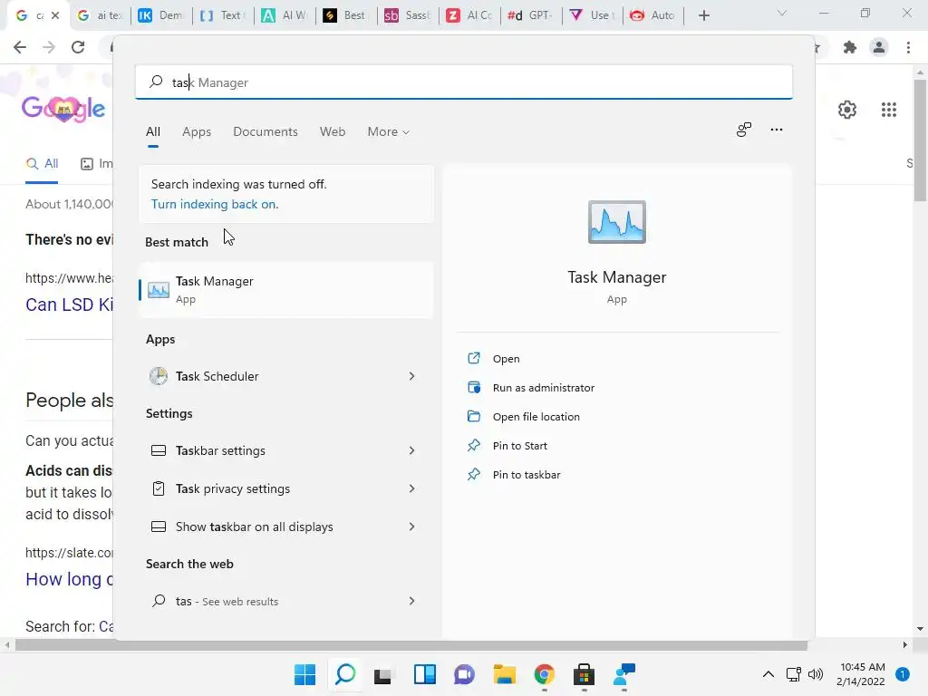Go back in Chrome
The height and width of the screenshot is (696, 928).
coord(20,47)
